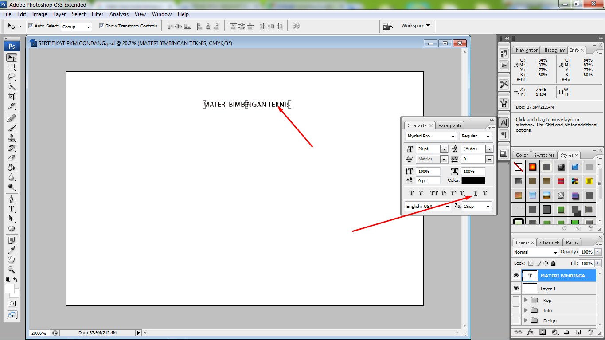Click the zoom percentage field in status bar
Image resolution: width=605 pixels, height=340 pixels.
(x=39, y=332)
